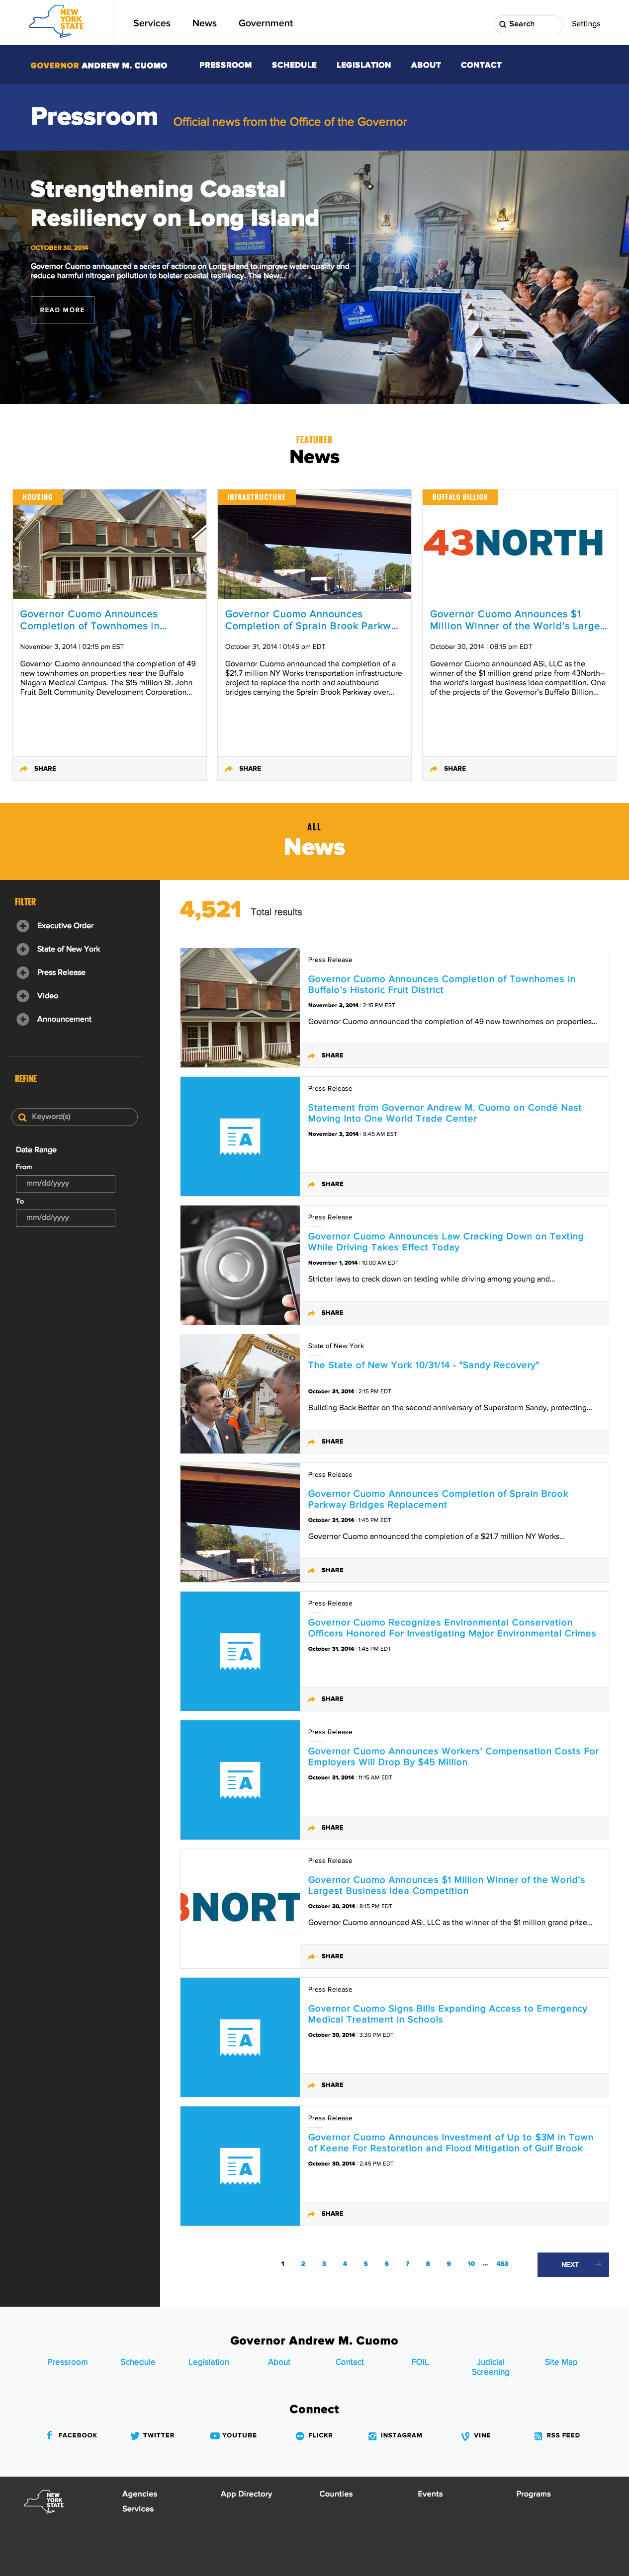Click the Read More button on hero banner
This screenshot has height=2576, width=629.
coord(62,310)
